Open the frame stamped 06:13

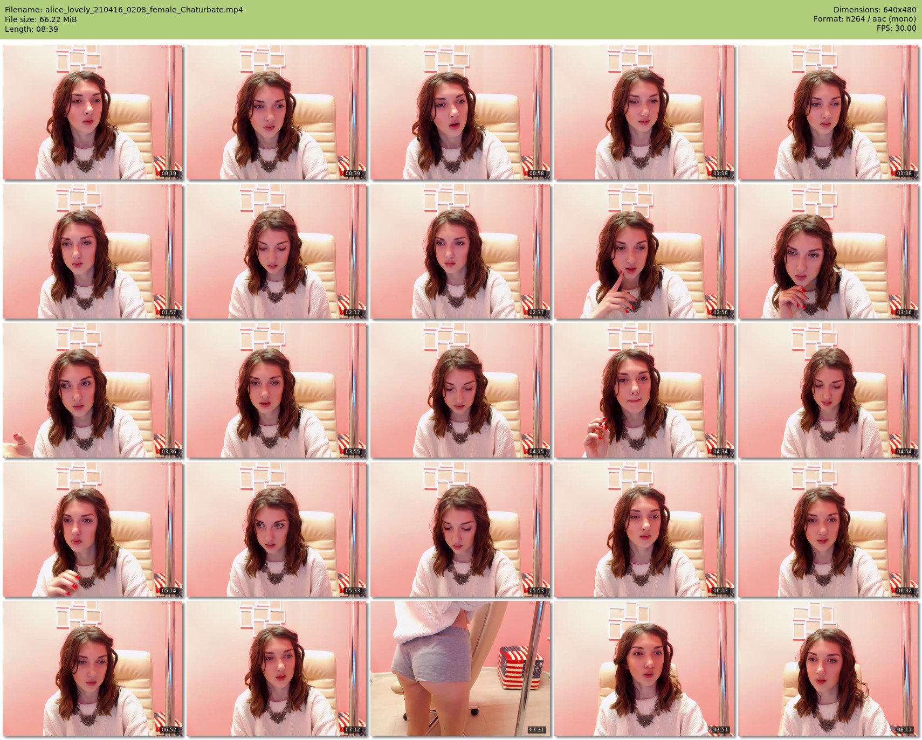pos(644,529)
